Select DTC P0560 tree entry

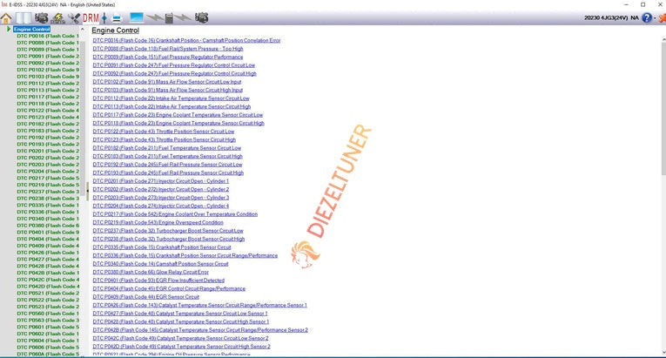coord(48,314)
